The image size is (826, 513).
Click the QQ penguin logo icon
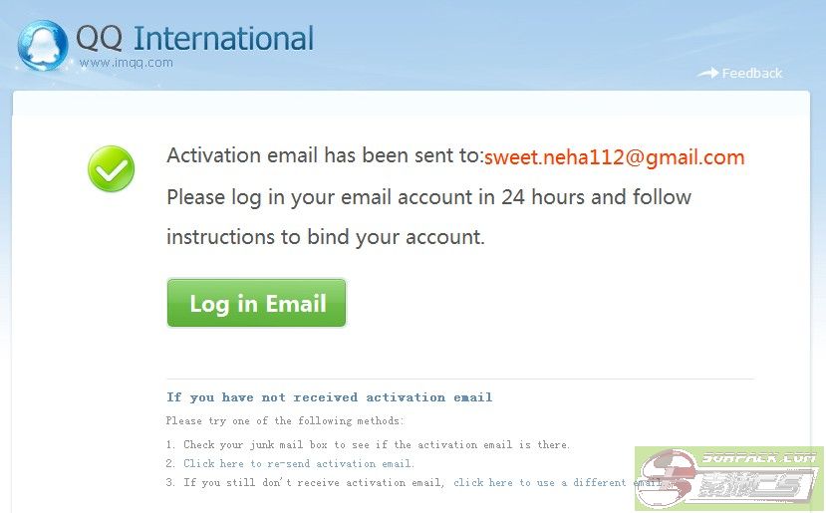(x=43, y=45)
